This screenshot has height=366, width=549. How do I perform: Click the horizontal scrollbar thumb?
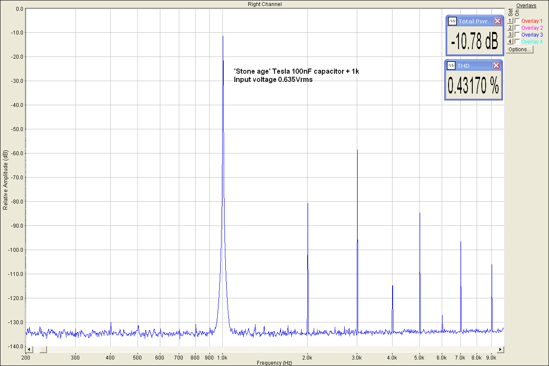pyautogui.click(x=43, y=349)
